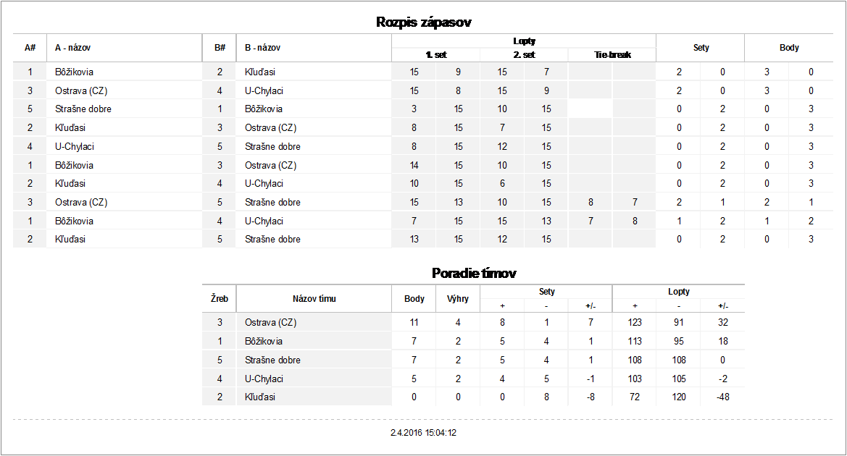Select the 123 balls-won cell for Ostrava
Image resolution: width=847 pixels, height=456 pixels.
(635, 323)
